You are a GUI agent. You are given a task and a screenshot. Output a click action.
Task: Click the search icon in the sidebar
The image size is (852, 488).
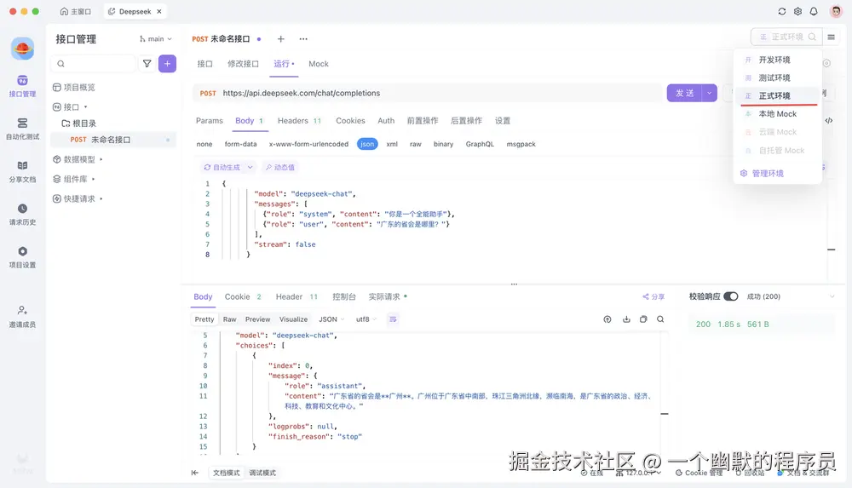[x=60, y=64]
